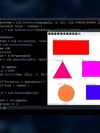Viewport: 100px width, 133px height.
Task: Click 'contourArea' function in the code
Action: click(18, 45)
